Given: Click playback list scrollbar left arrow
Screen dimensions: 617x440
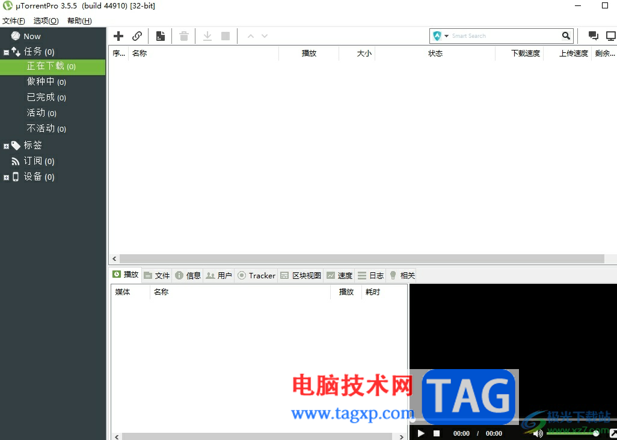Looking at the screenshot, I should coord(117,437).
